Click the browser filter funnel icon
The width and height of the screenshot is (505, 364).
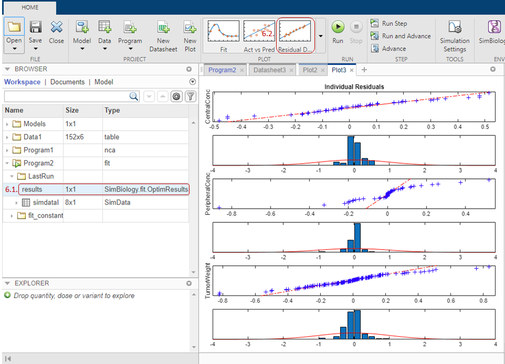coord(190,97)
